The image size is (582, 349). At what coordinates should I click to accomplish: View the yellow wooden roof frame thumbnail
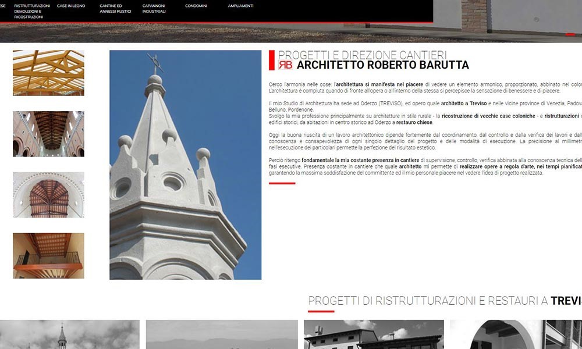pos(49,73)
